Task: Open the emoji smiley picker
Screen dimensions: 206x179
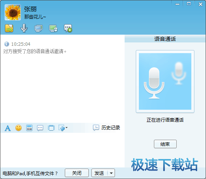Action: [19, 128]
